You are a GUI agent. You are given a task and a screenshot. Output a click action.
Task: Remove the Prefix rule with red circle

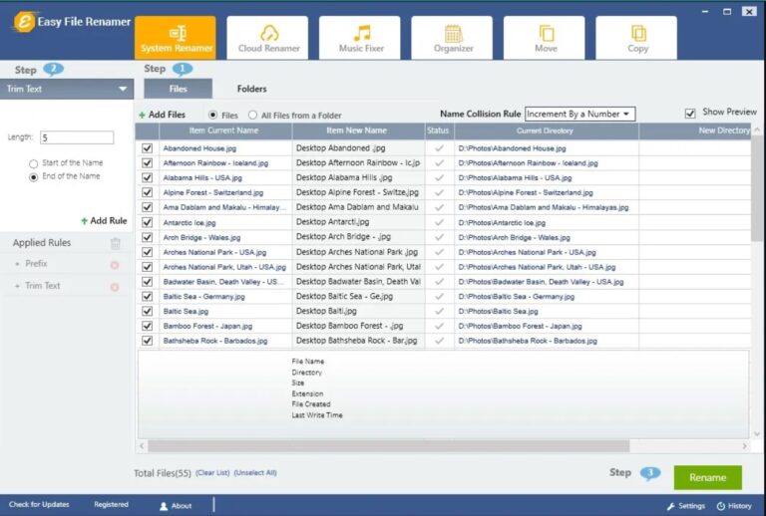coord(115,265)
